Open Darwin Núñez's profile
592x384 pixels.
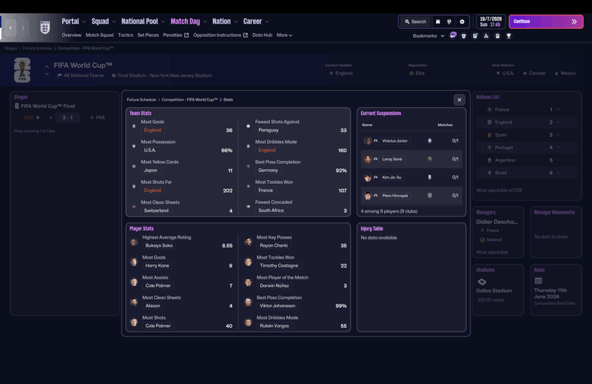[274, 286]
